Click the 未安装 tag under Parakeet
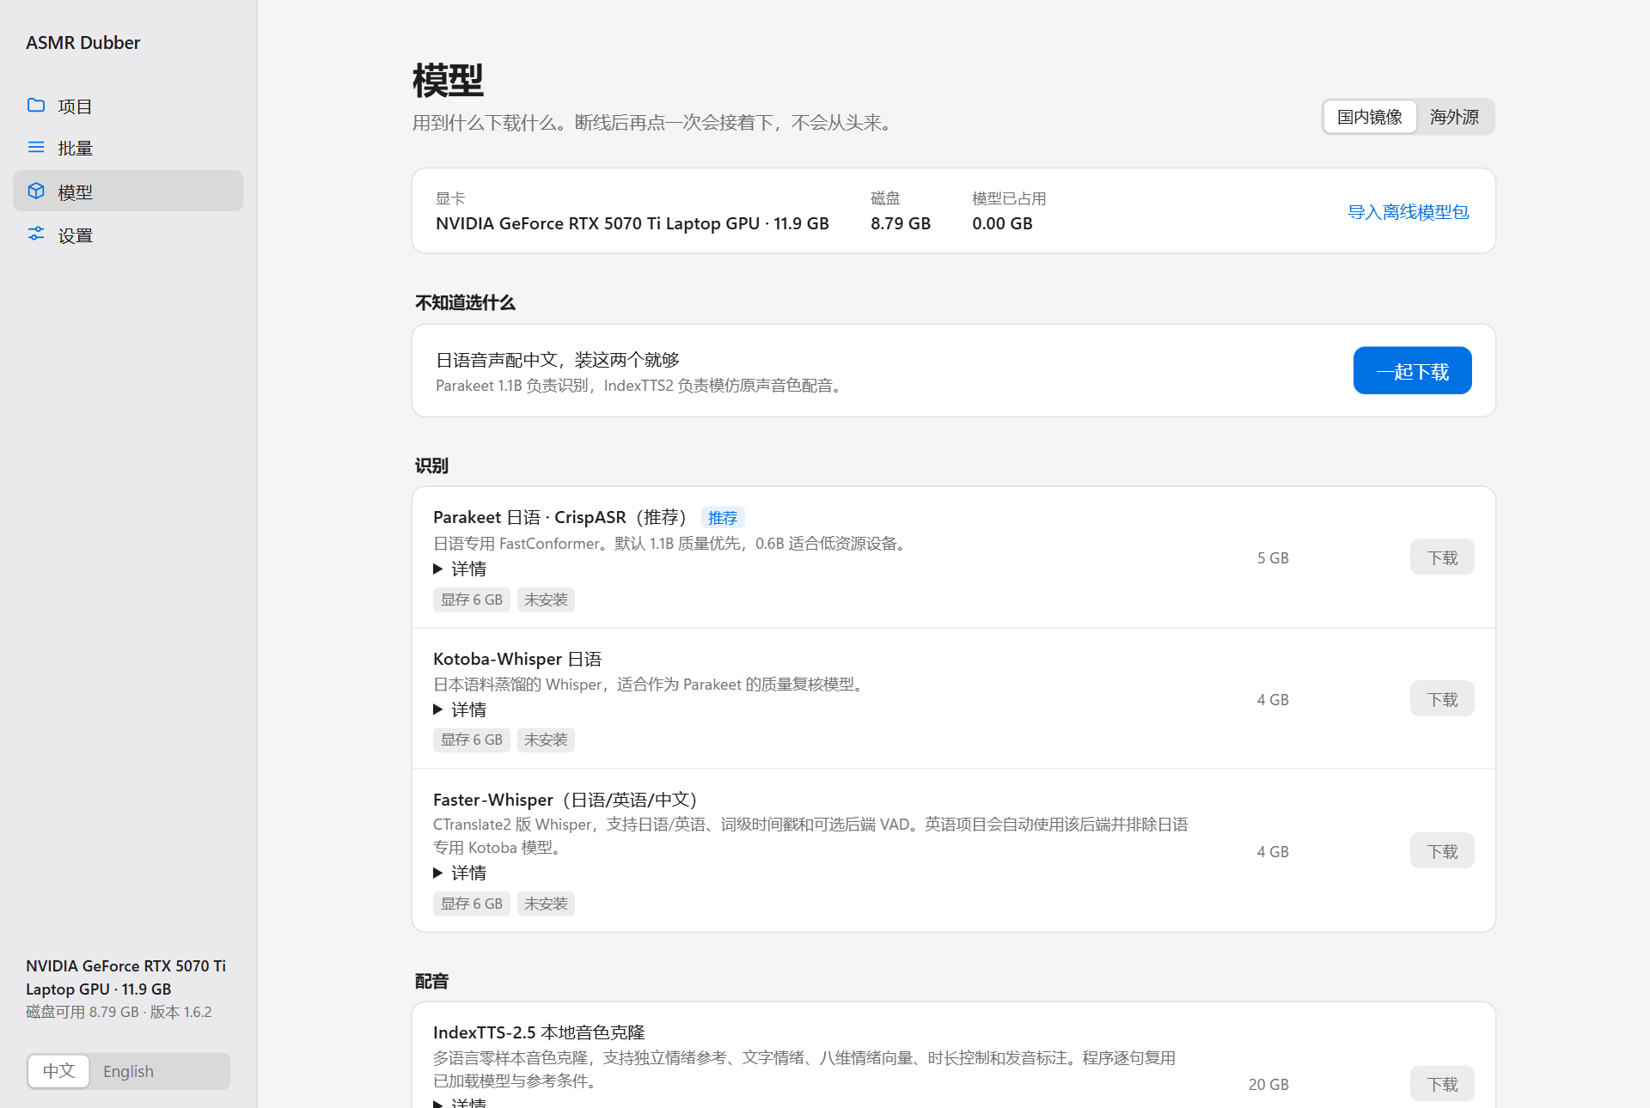 coord(546,600)
